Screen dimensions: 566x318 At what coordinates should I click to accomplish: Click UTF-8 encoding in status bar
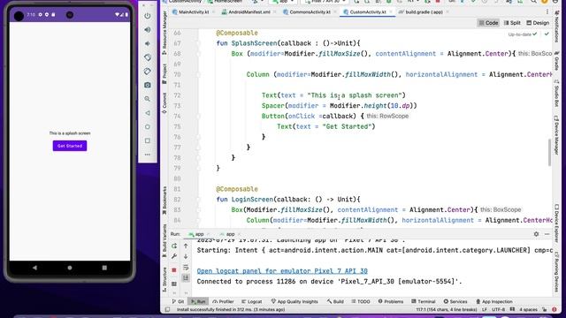pos(498,310)
